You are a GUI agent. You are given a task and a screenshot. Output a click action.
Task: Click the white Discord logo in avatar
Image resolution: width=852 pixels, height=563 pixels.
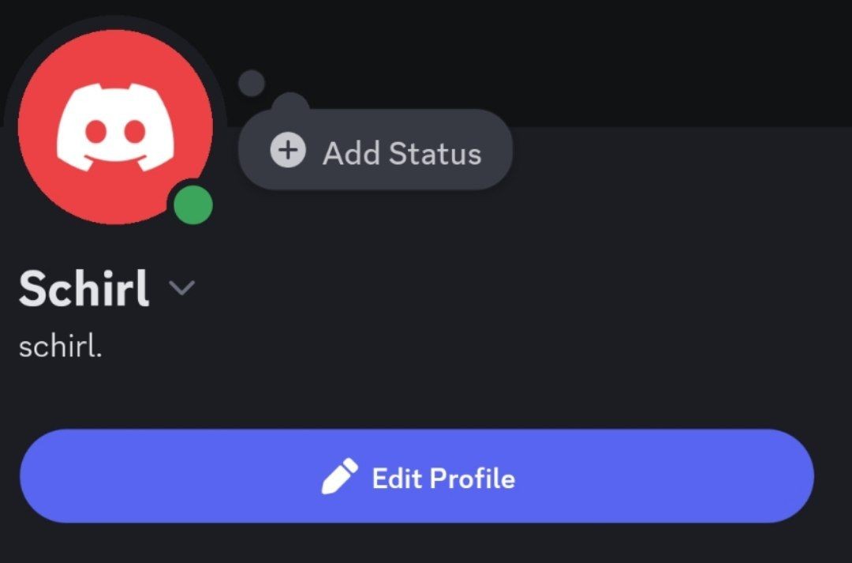115,128
